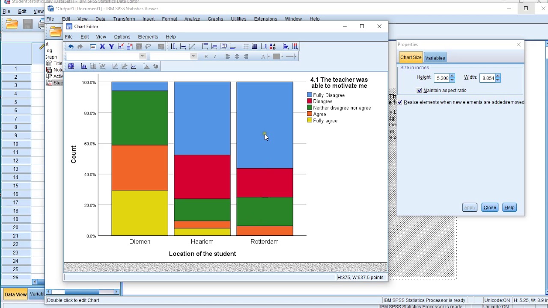Select the Chart Size tab

(411, 57)
